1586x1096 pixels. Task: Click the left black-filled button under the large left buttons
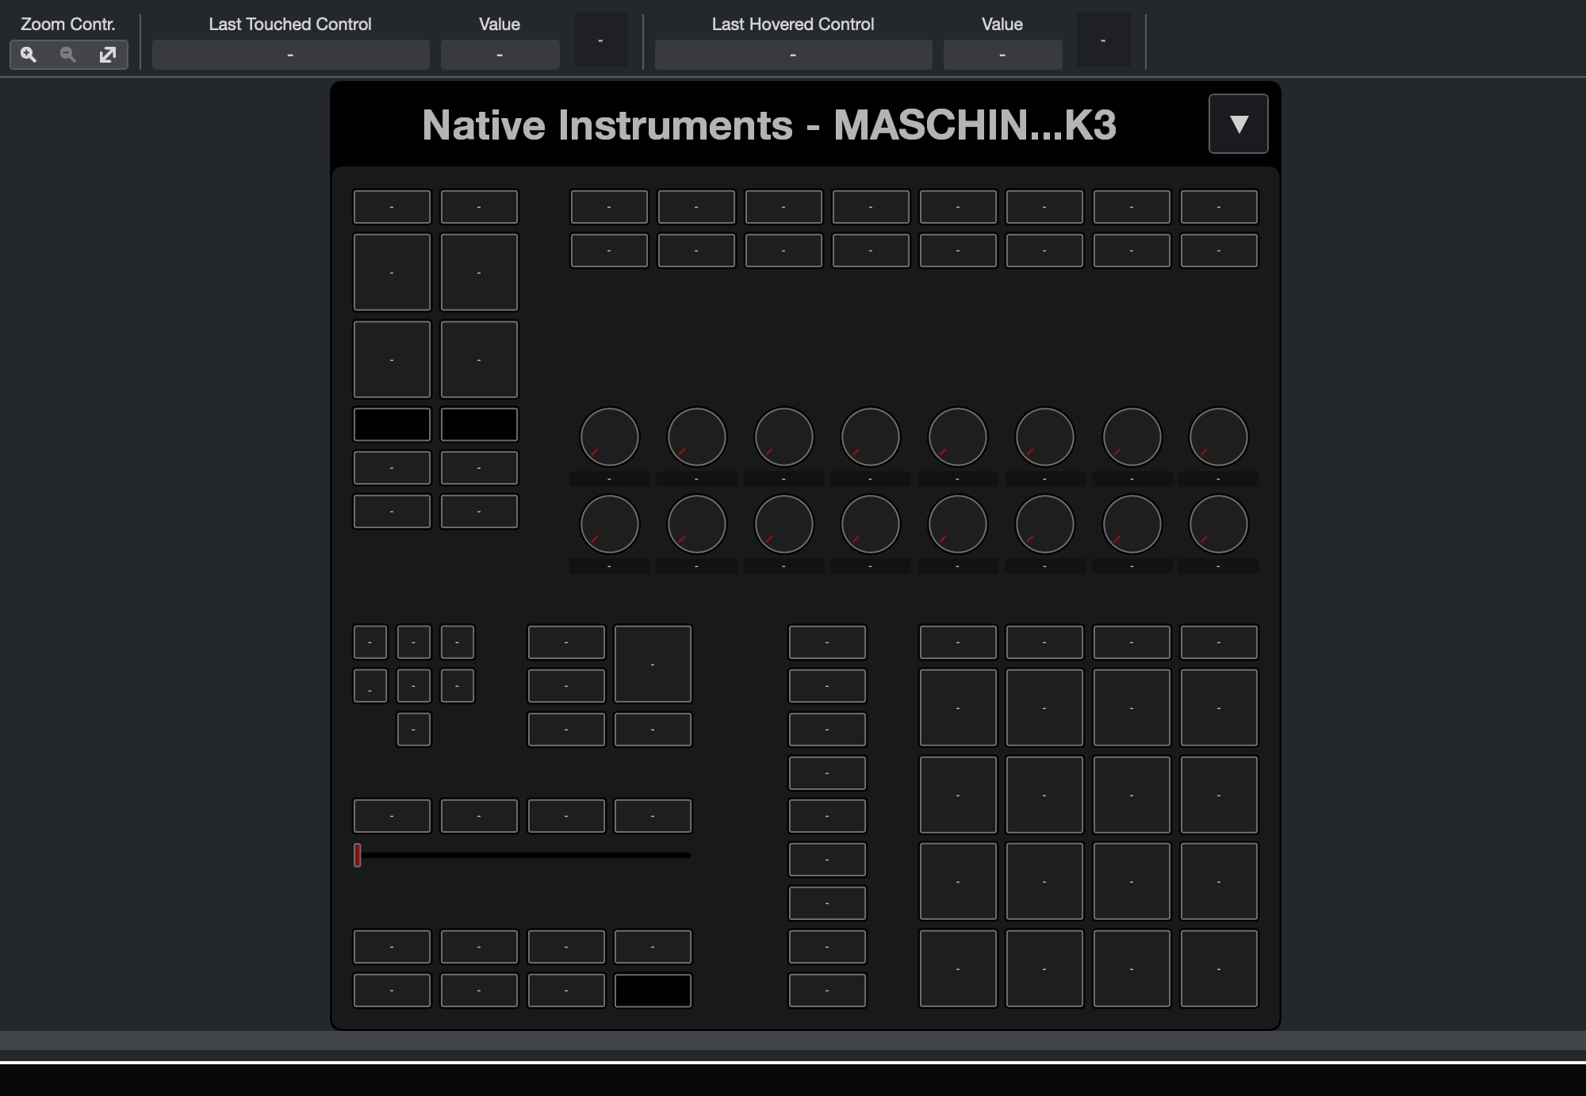(392, 424)
